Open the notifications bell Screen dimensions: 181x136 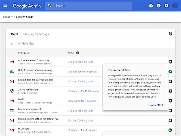click(x=166, y=6)
